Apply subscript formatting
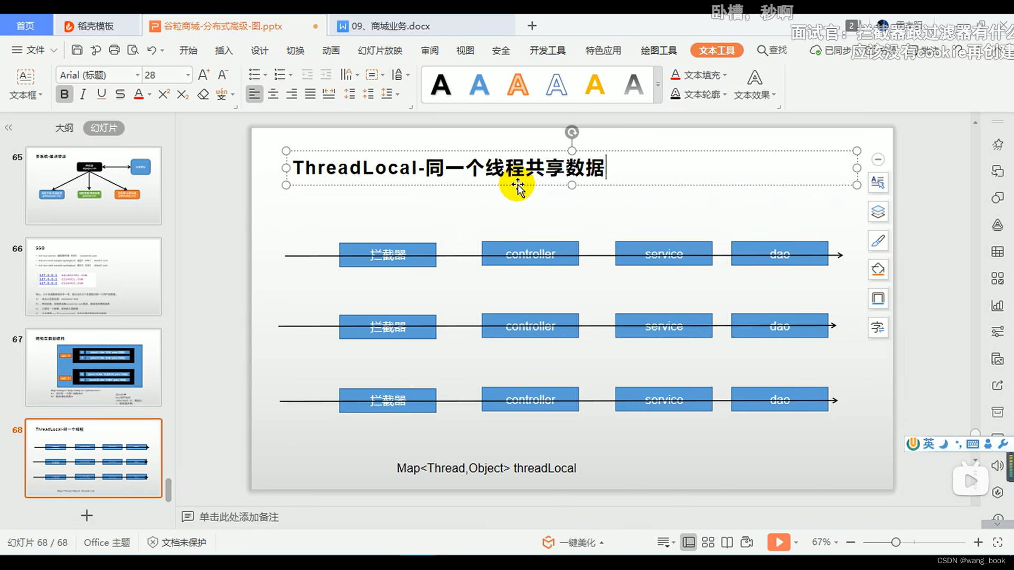This screenshot has height=570, width=1014. [183, 94]
